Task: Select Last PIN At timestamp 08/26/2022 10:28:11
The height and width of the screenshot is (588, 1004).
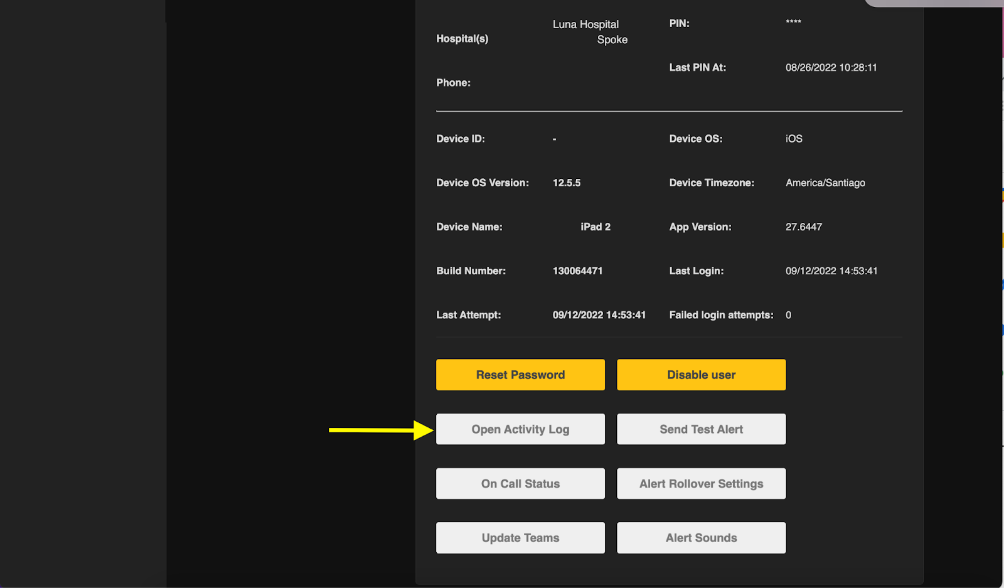Action: pos(831,68)
